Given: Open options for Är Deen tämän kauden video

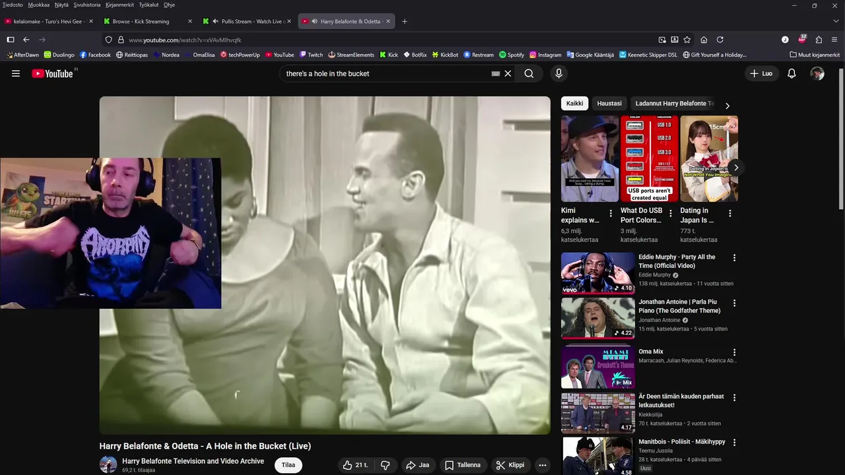Looking at the screenshot, I should (x=734, y=398).
